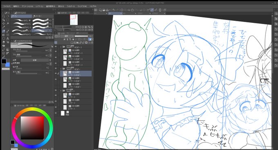Screen dimensions: 278x150
Task: Click the CLIP STUDIO launcher icon in command bar
Action: click(x=96, y=10)
